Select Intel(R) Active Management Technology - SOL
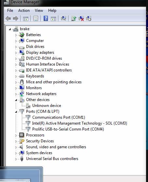148x182 pixels. (x=80, y=123)
